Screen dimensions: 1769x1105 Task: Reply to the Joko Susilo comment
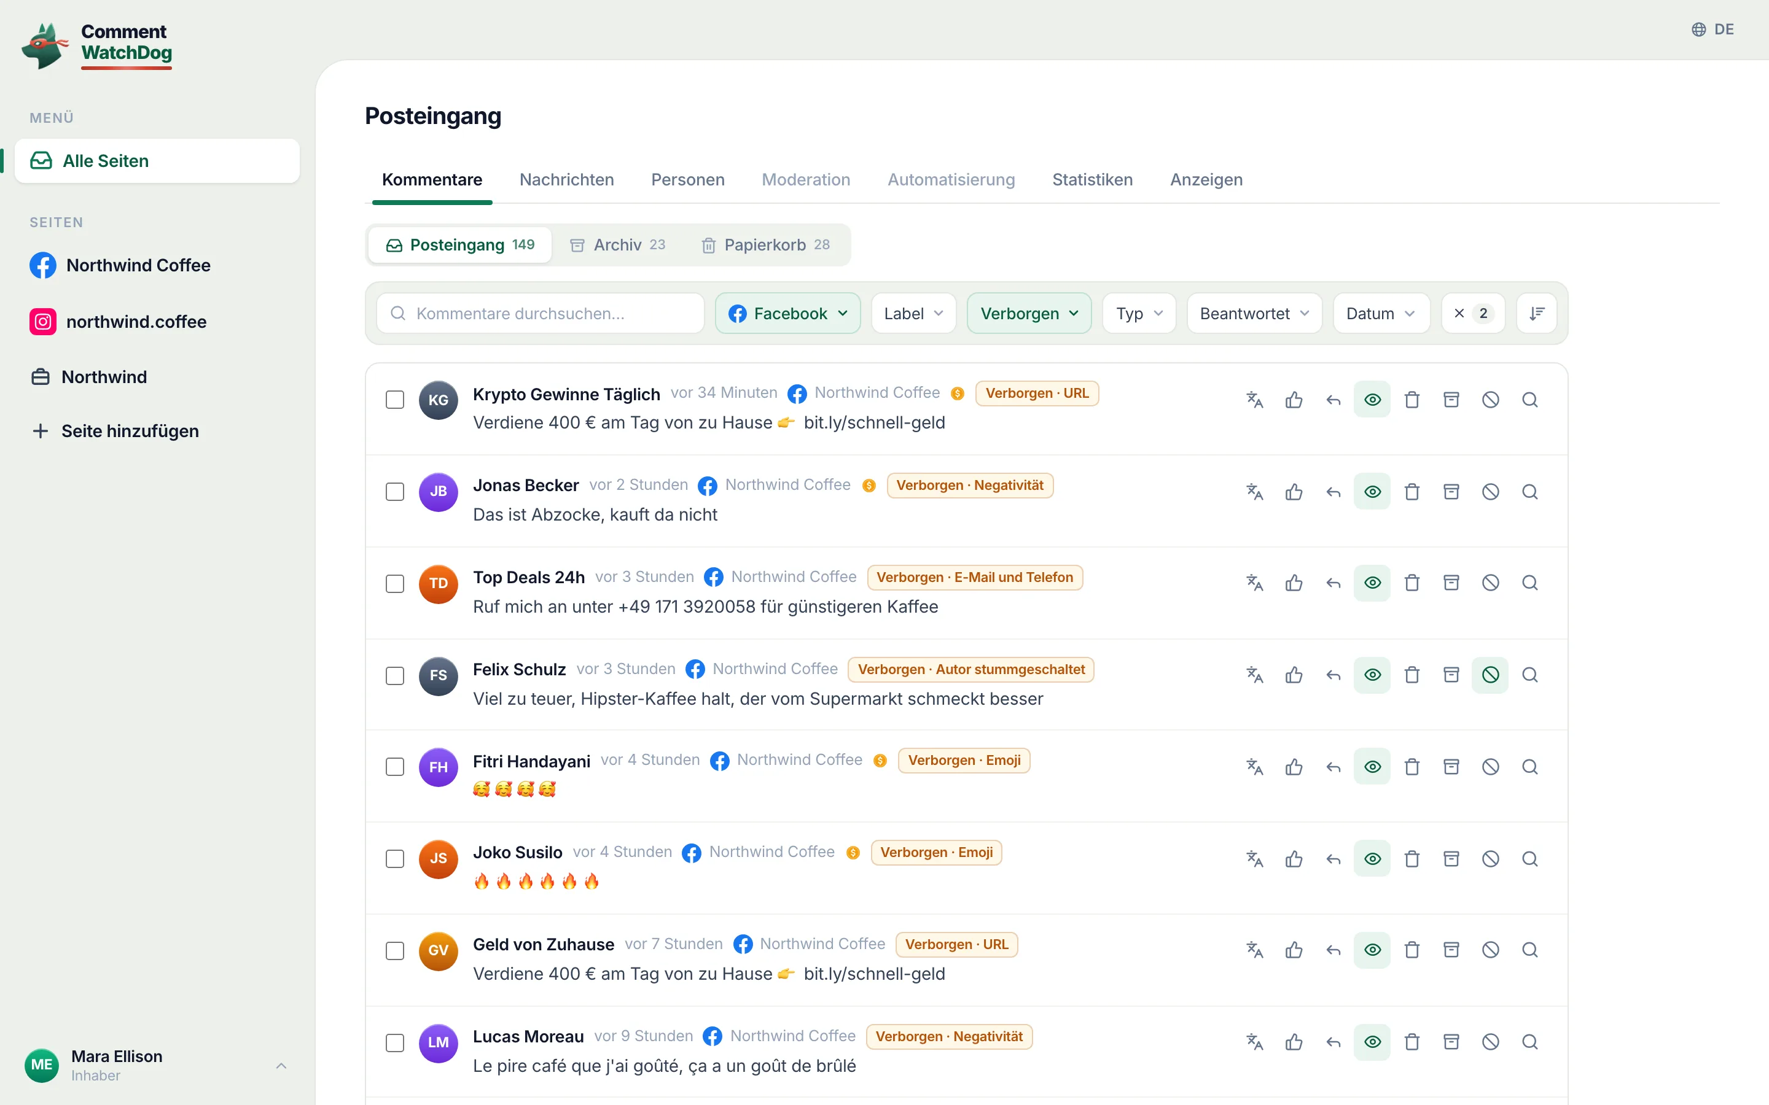point(1334,859)
